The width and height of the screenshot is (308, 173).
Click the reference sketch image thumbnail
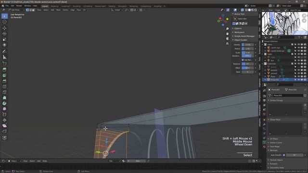point(284,24)
